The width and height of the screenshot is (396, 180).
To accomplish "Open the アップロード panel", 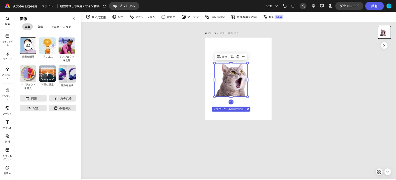I will tap(7, 73).
